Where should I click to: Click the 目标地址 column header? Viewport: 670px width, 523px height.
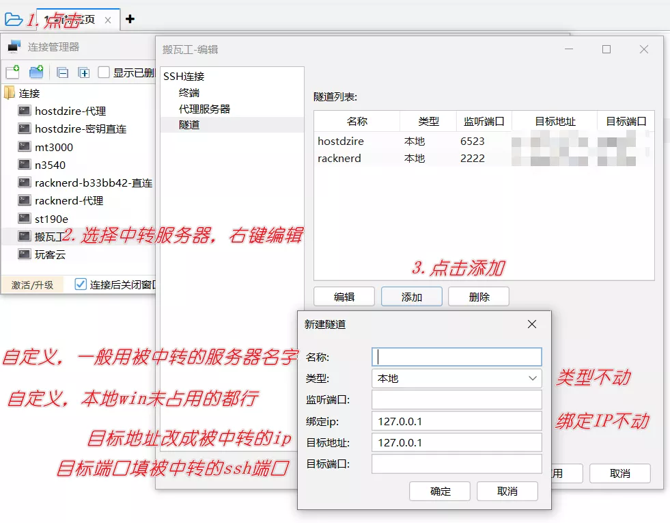click(x=555, y=122)
